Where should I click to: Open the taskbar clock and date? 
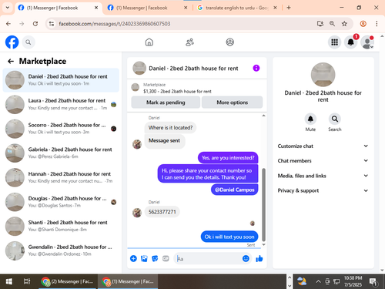353,281
